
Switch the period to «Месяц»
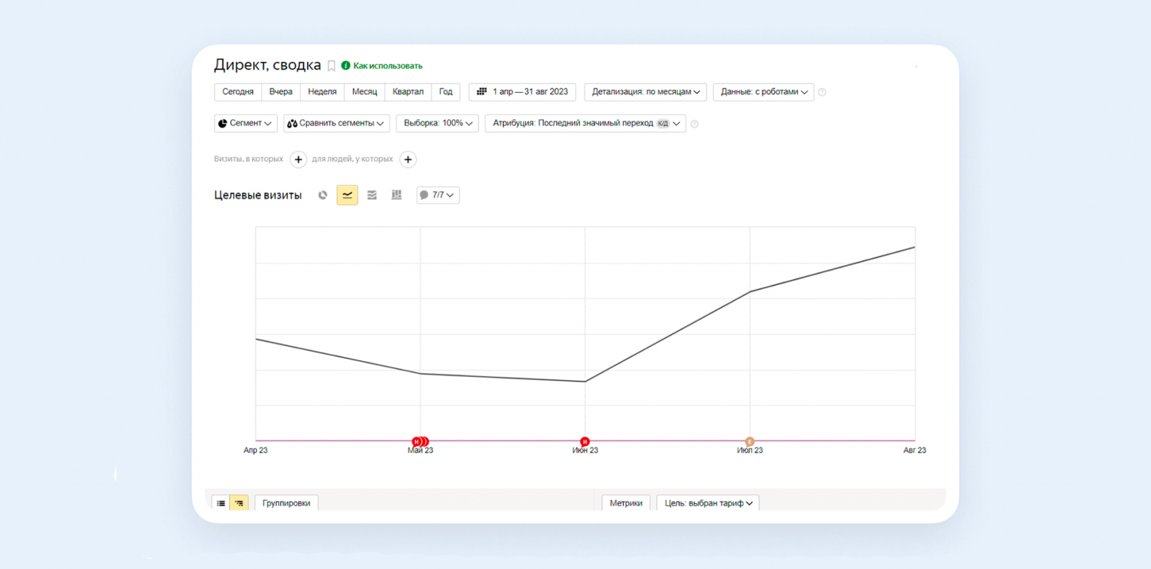[365, 92]
